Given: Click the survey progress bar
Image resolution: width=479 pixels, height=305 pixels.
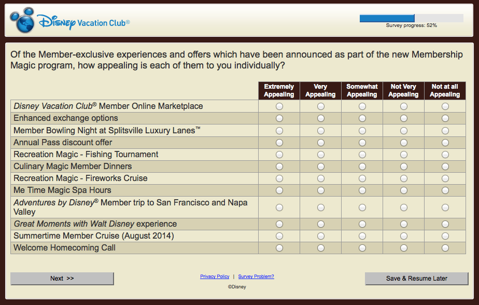Looking at the screenshot, I should point(411,18).
